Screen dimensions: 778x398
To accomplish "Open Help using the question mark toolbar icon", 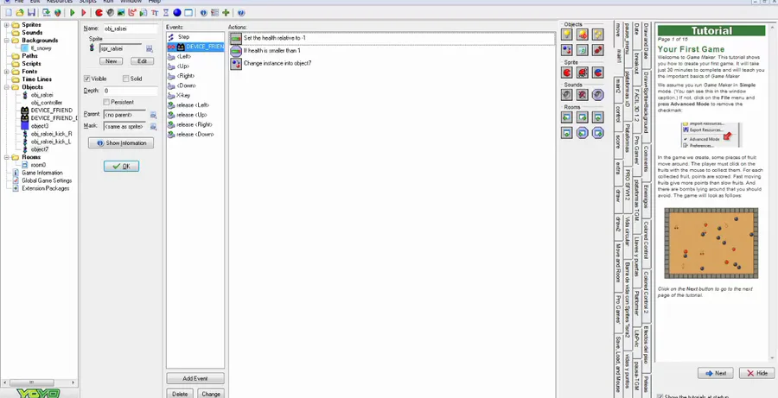I will 240,12.
